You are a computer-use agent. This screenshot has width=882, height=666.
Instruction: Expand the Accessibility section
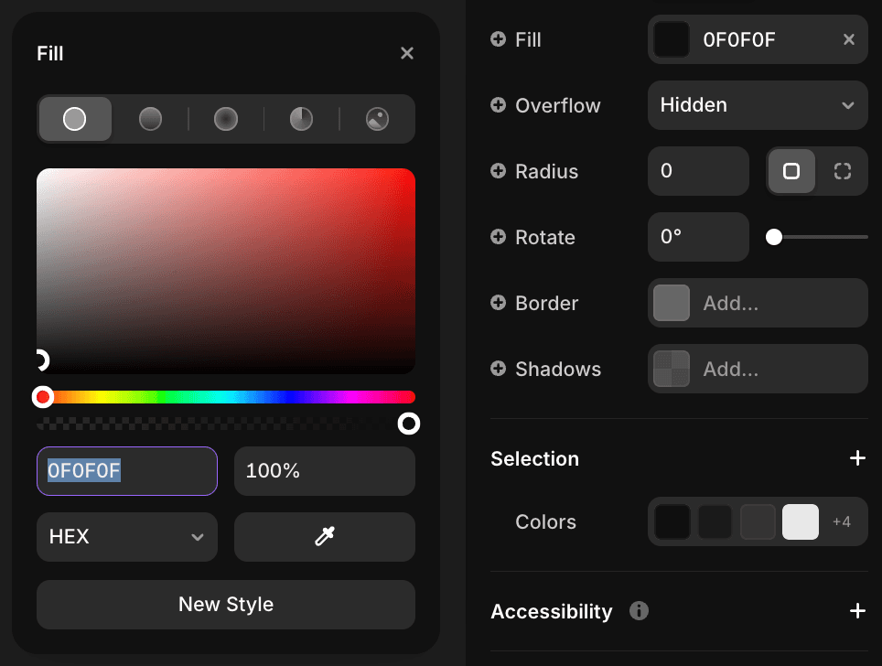pos(857,611)
